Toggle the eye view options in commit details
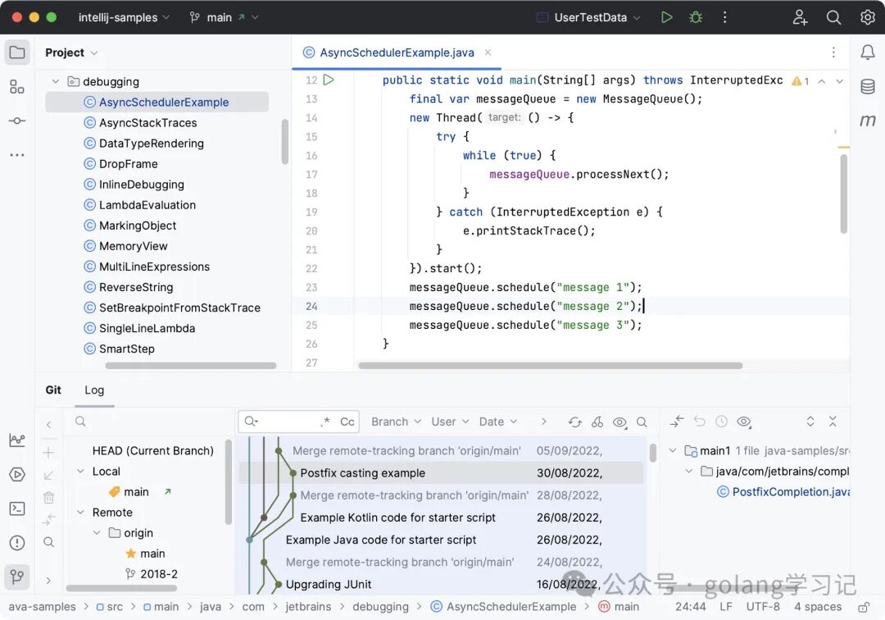Viewport: 885px width, 620px height. coord(743,422)
